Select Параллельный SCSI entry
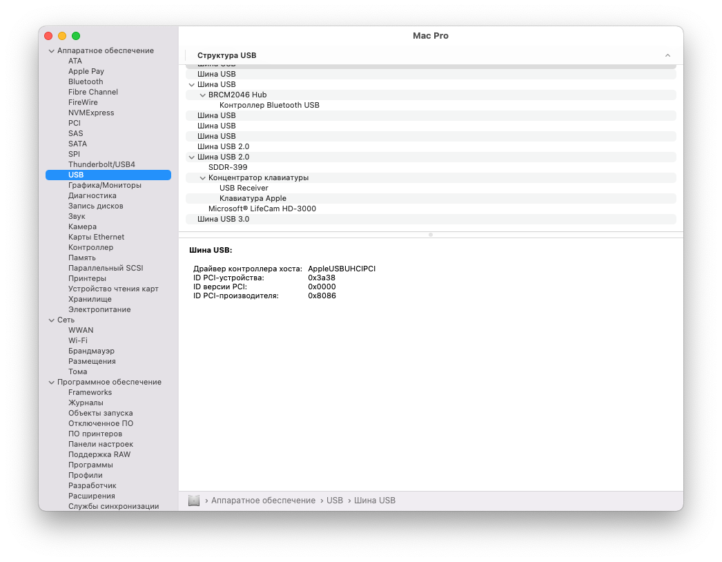This screenshot has width=722, height=562. click(x=106, y=268)
